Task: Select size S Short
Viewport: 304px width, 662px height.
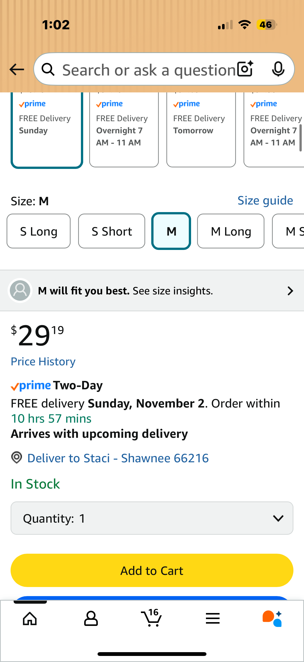Action: coord(112,231)
